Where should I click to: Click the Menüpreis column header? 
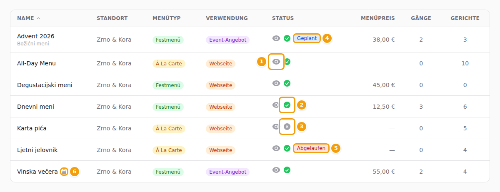pos(378,18)
